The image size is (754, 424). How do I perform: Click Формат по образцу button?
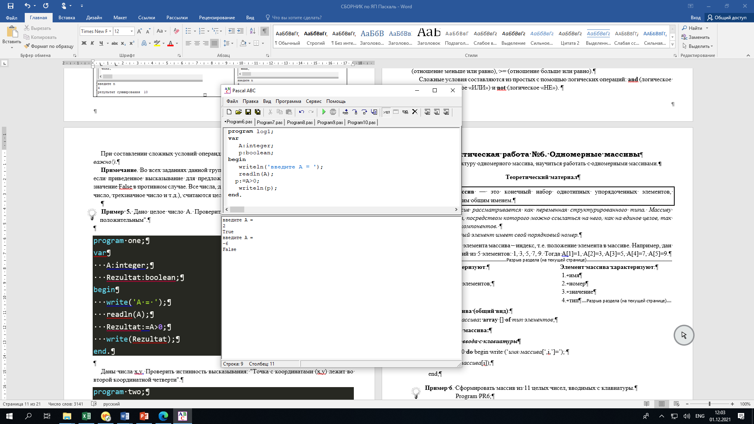pos(49,46)
